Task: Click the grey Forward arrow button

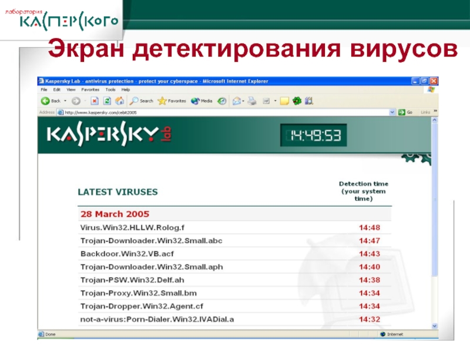Action: 76,101
